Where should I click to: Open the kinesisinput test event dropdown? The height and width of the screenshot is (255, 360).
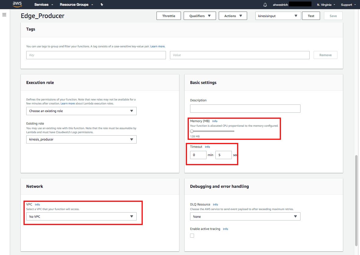[x=278, y=16]
